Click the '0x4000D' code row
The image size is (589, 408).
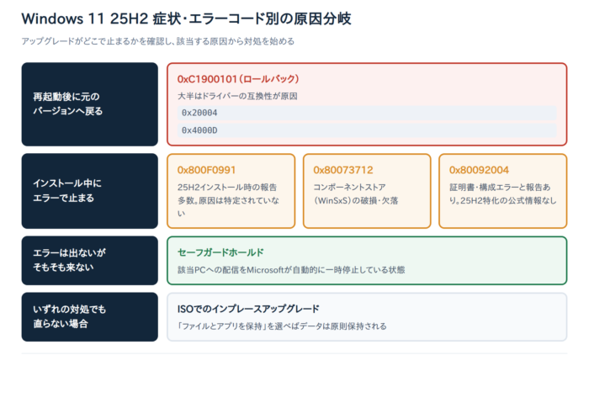(x=367, y=130)
